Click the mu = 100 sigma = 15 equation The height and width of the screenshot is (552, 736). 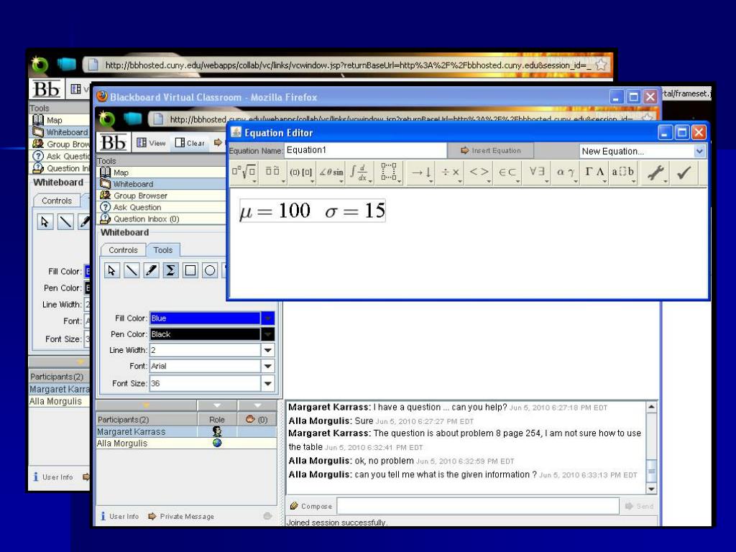313,211
